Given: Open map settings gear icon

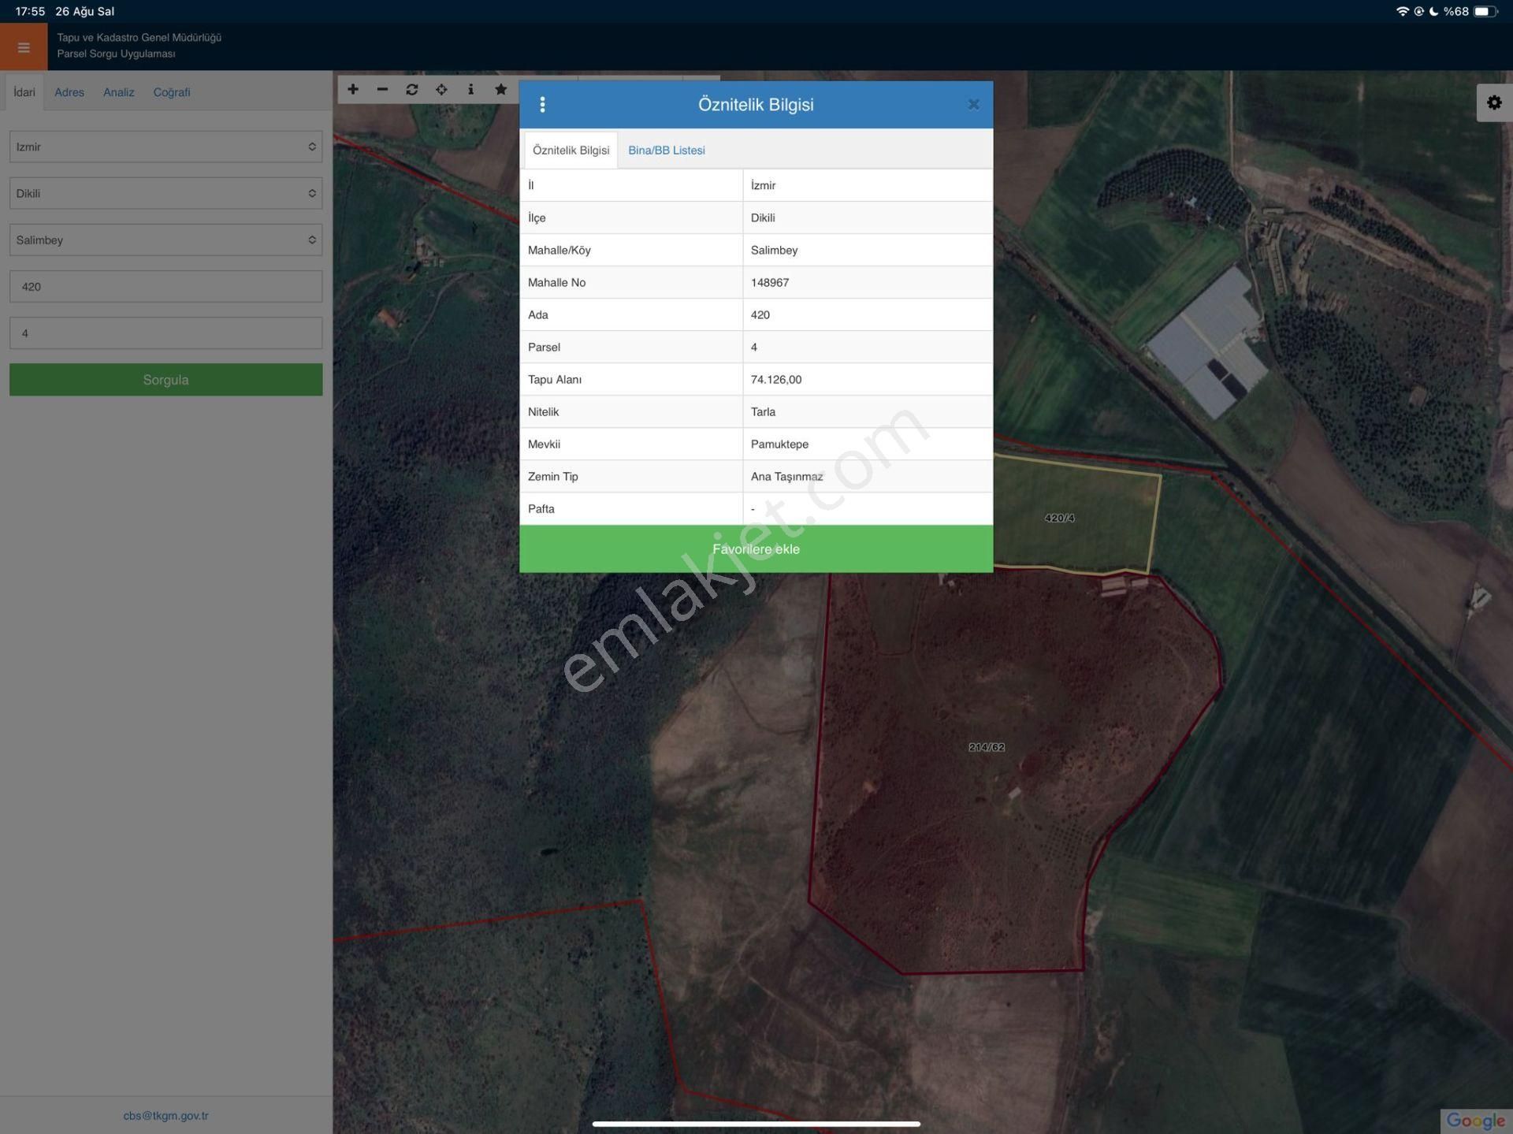Looking at the screenshot, I should (1493, 103).
